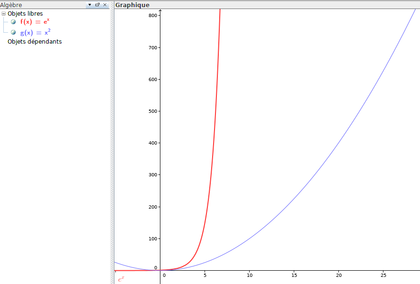Click the undock Algèbre panel icon
Image resolution: width=420 pixels, height=284 pixels.
[96, 5]
